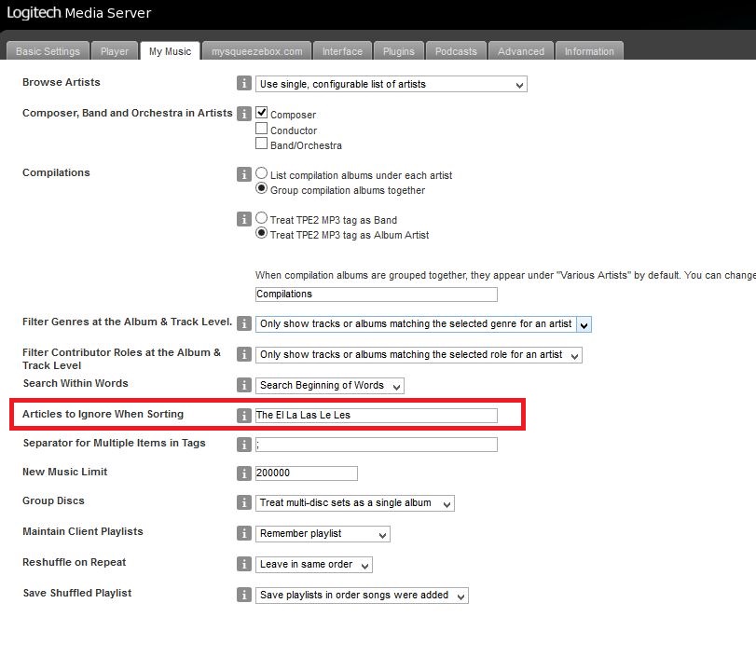Click info icon for New Music Limit
Screen dimensions: 756x658
pyautogui.click(x=244, y=473)
